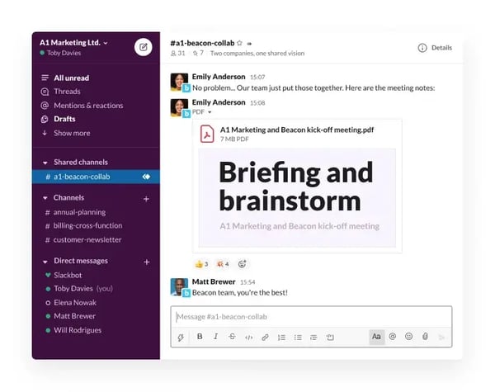The width and height of the screenshot is (495, 392).
Task: Open the A1 Marketing Ltd. workspace menu
Action: pyautogui.click(x=74, y=42)
